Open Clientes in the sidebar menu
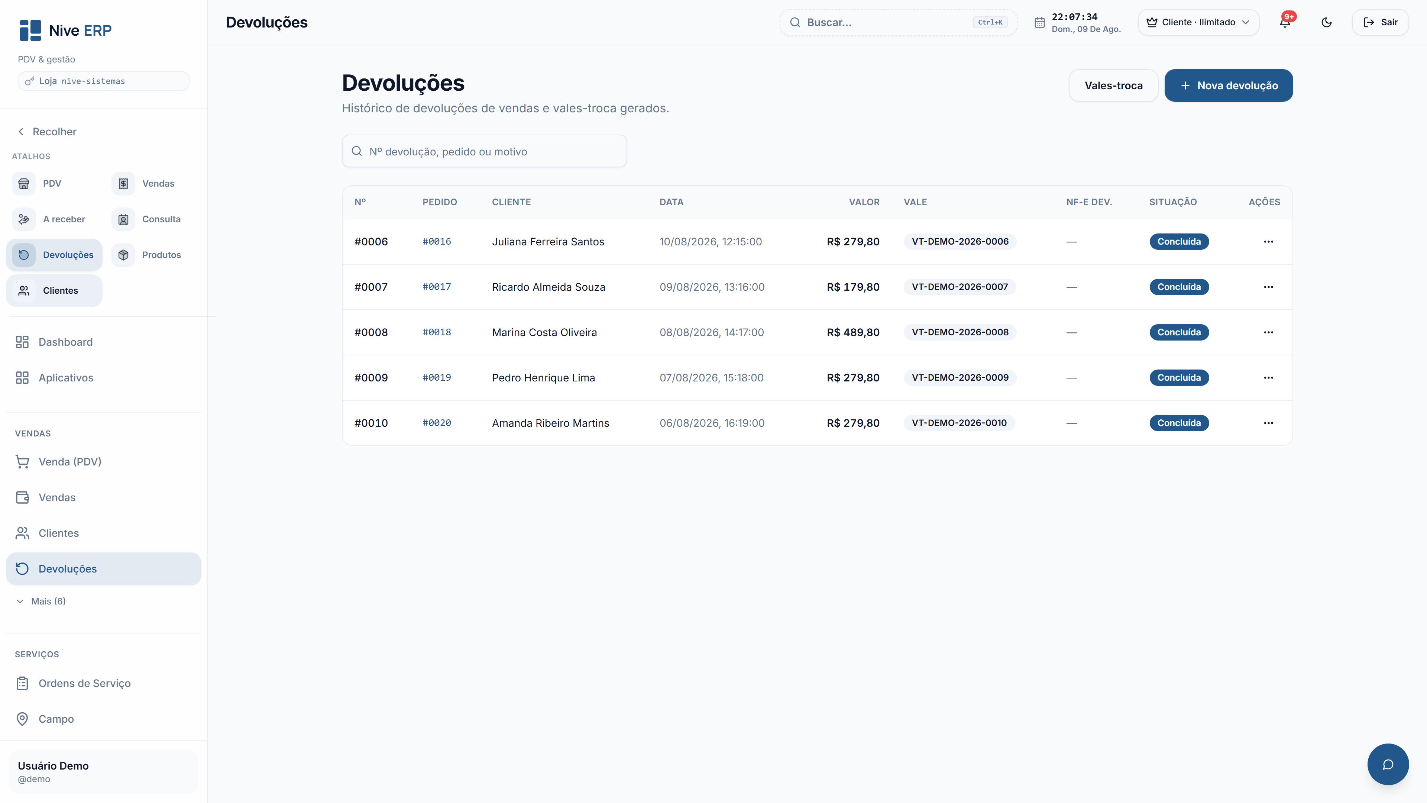This screenshot has height=803, width=1427. click(x=104, y=533)
